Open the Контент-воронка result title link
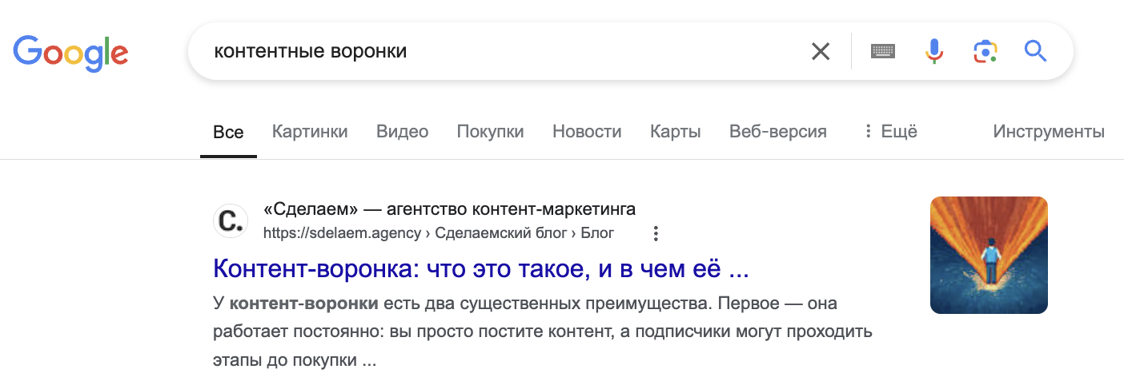The height and width of the screenshot is (385, 1124). (x=480, y=269)
